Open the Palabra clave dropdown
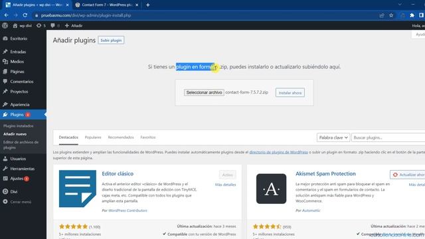The width and height of the screenshot is (425, 239). coord(333,137)
